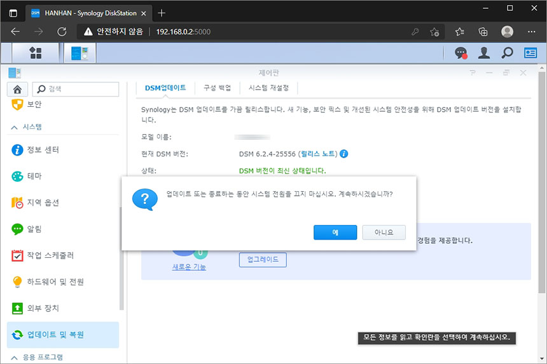The height and width of the screenshot is (364, 547).
Task: Open new browser tab plus button
Action: [162, 13]
